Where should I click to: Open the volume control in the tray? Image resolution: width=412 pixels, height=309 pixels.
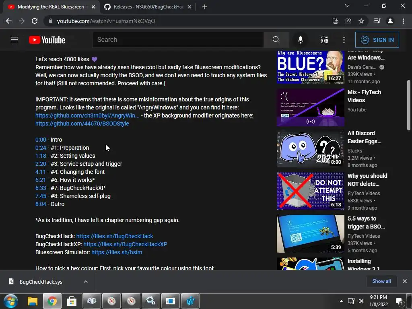[x=360, y=301]
